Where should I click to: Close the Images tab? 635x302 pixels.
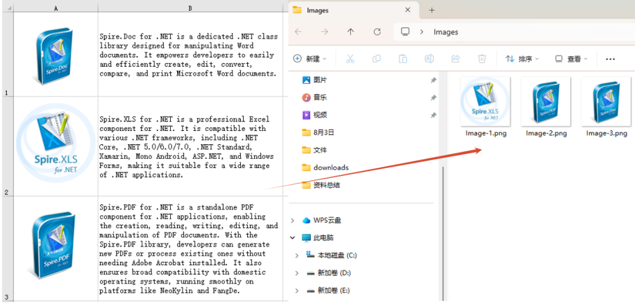(x=408, y=10)
